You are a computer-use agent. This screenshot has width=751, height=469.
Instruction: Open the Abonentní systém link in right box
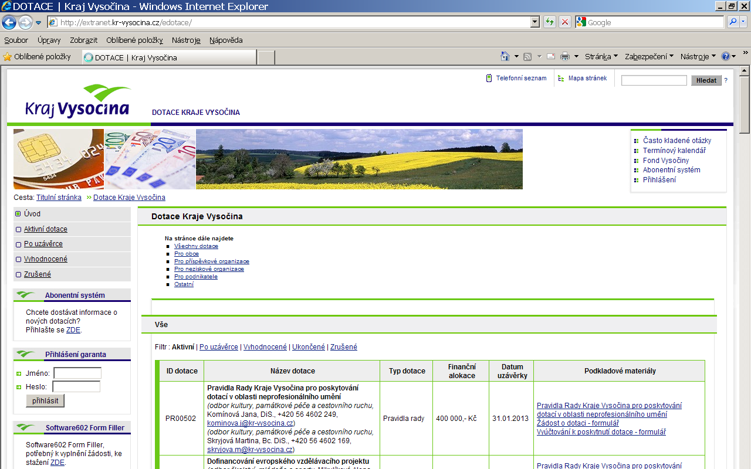click(x=672, y=170)
